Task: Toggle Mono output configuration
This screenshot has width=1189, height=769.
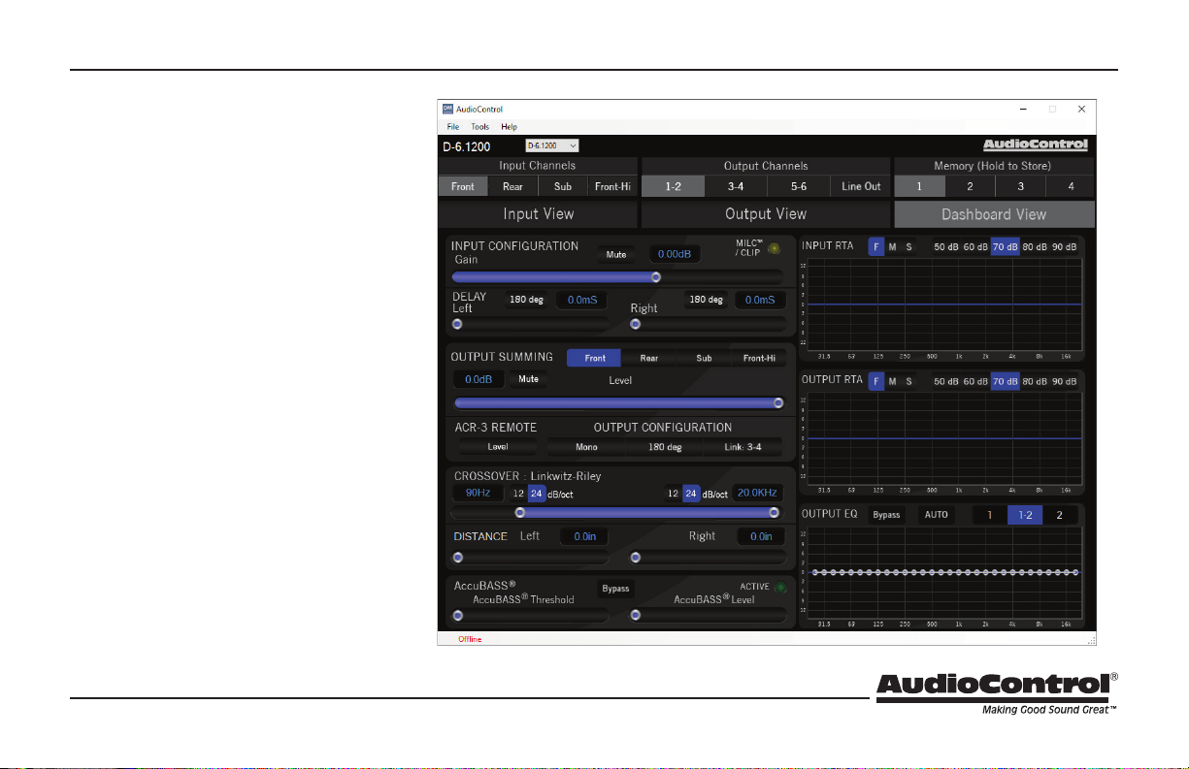Action: pos(585,447)
